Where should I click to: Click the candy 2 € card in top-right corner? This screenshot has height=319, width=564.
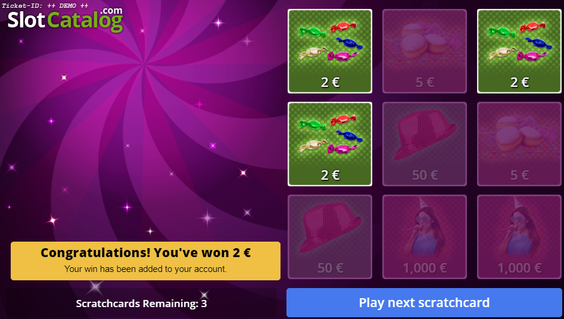click(519, 51)
